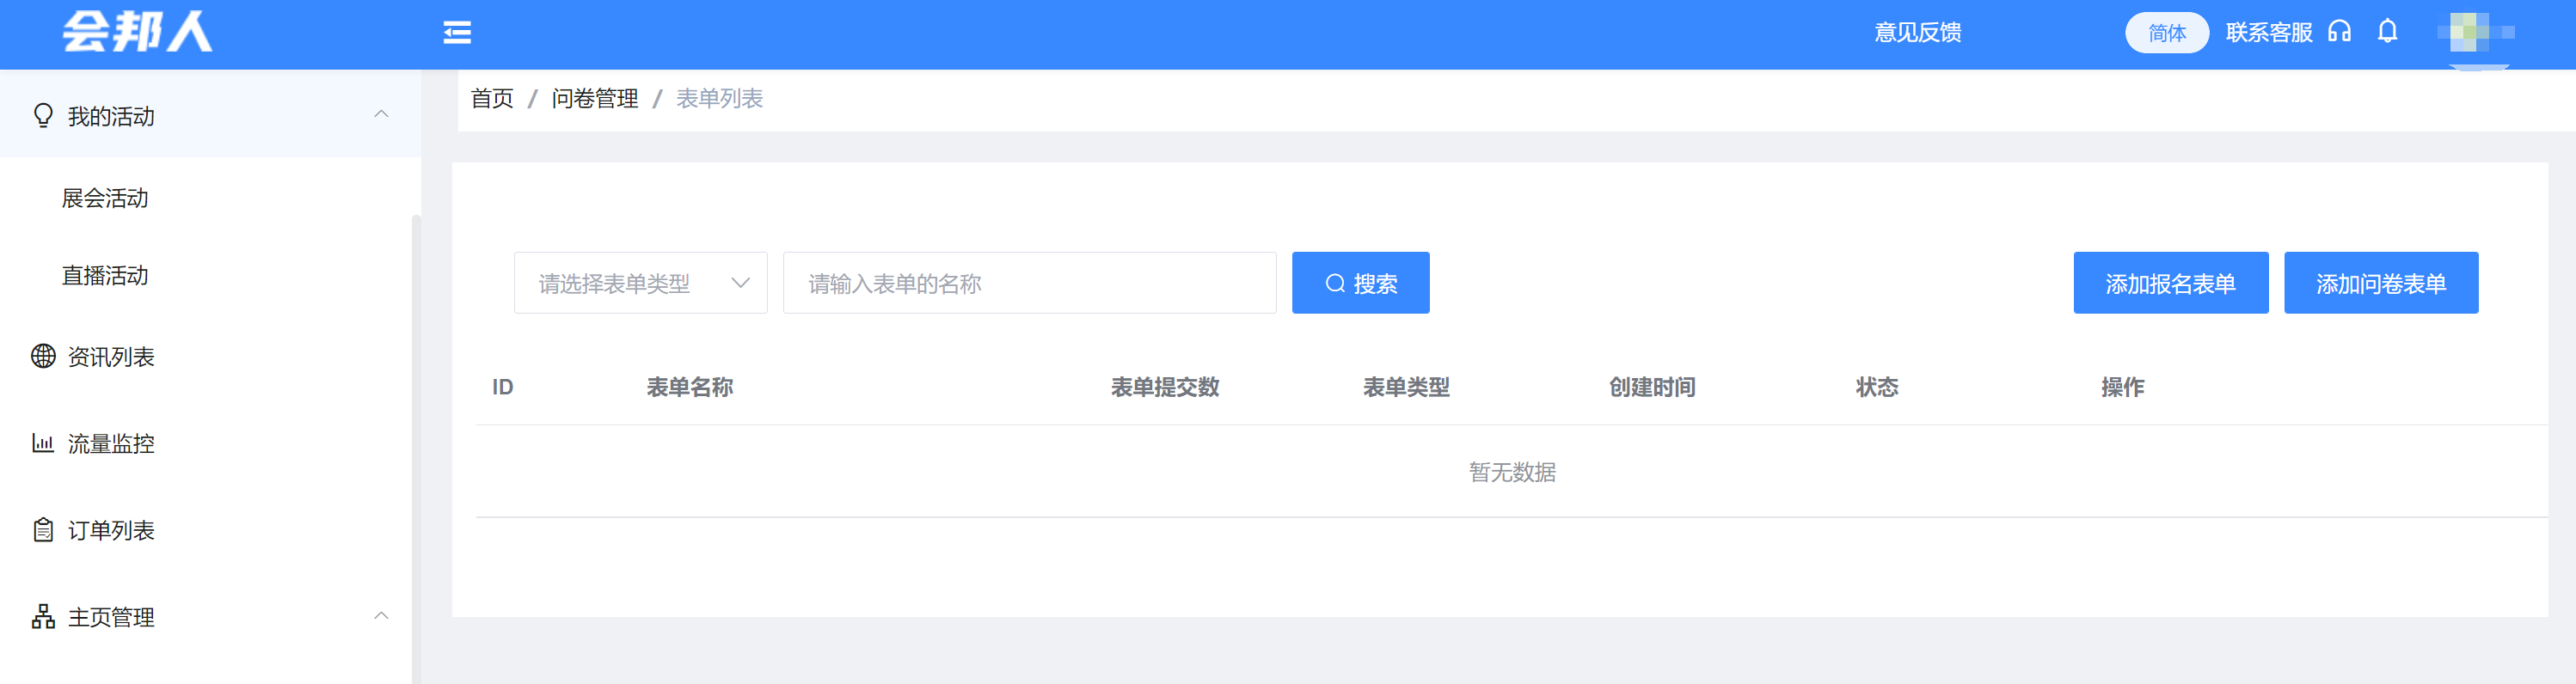2576x684 pixels.
Task: Collapse the 我的活动 menu chevron
Action: click(381, 115)
